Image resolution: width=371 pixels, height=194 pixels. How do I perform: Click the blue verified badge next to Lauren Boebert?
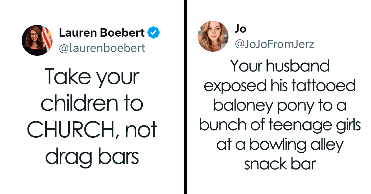154,32
